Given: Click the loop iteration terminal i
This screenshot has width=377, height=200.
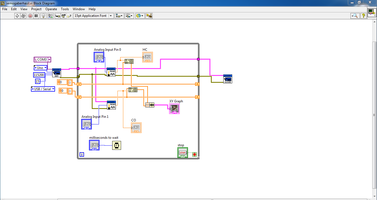Looking at the screenshot, I should coord(82,154).
